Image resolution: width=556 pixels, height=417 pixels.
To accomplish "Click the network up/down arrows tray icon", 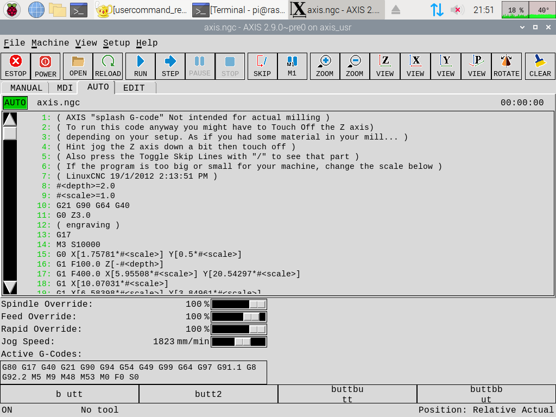I will (437, 10).
